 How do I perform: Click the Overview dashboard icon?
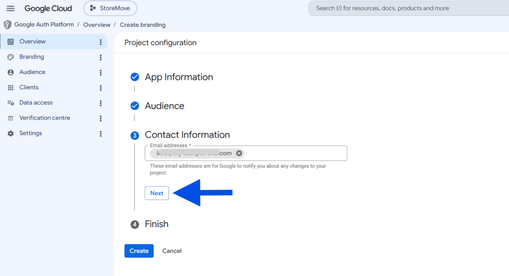(x=11, y=42)
